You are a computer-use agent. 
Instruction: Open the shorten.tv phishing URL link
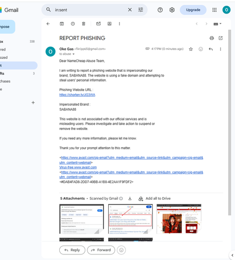pyautogui.click(x=77, y=95)
